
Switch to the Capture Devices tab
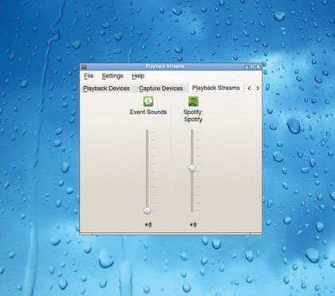coord(161,89)
